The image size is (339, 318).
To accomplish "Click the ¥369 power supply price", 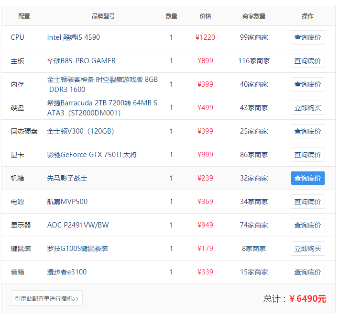I will [x=205, y=202].
